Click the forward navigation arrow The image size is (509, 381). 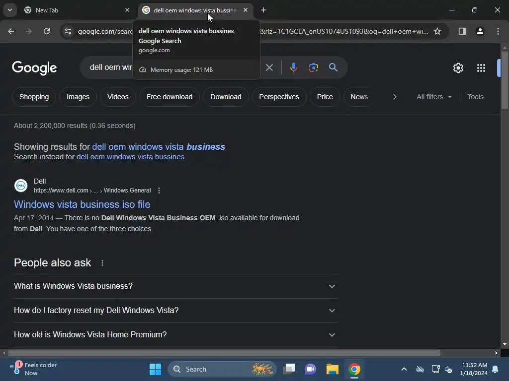tap(29, 31)
